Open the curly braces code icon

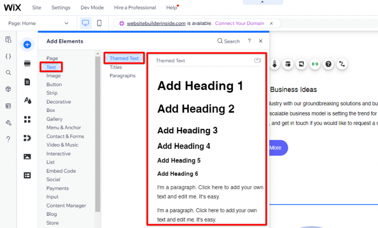[x=8, y=56]
